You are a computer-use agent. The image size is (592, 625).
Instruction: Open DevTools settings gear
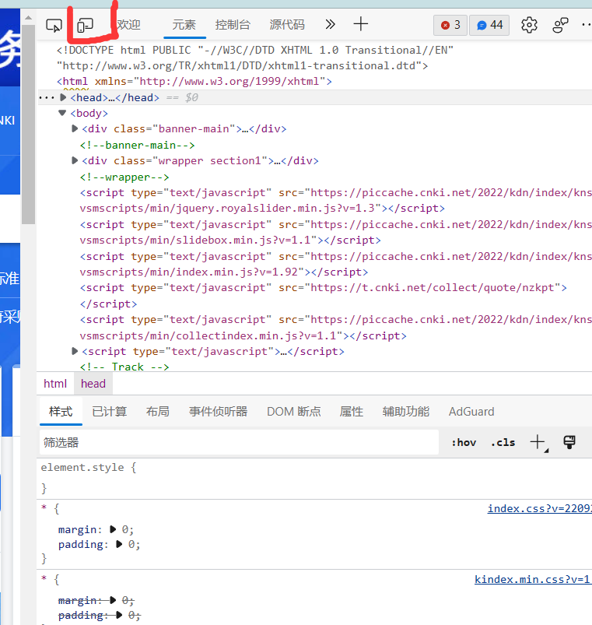[x=529, y=25]
